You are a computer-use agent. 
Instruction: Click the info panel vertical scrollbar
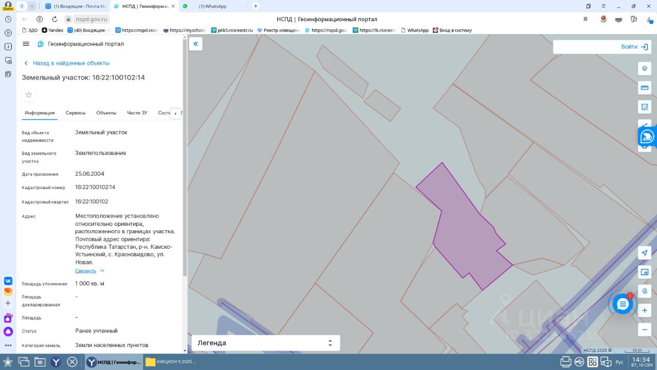tap(185, 157)
